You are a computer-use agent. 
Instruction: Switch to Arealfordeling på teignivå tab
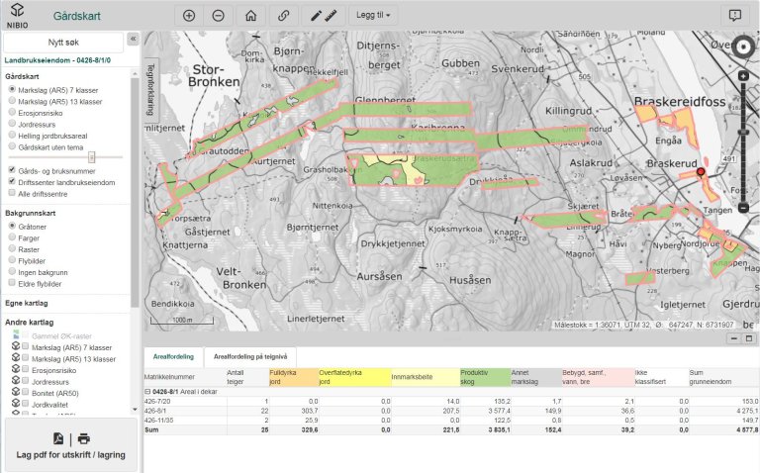(249, 356)
